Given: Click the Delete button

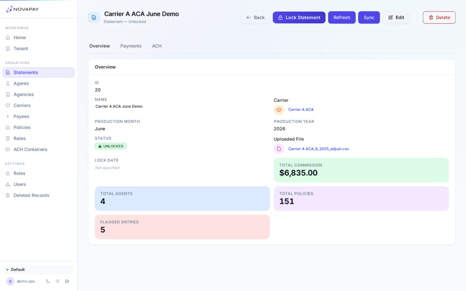Looking at the screenshot, I should pos(439,18).
